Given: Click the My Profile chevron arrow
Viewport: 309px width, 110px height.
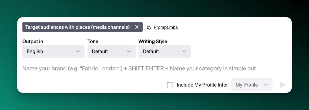Looking at the screenshot, I should coord(266,85).
